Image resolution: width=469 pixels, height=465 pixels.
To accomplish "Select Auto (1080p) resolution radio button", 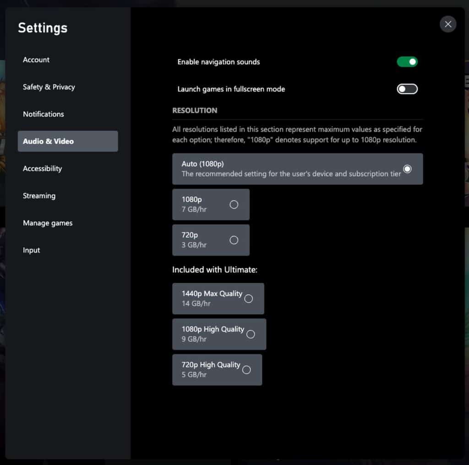I will tap(407, 169).
